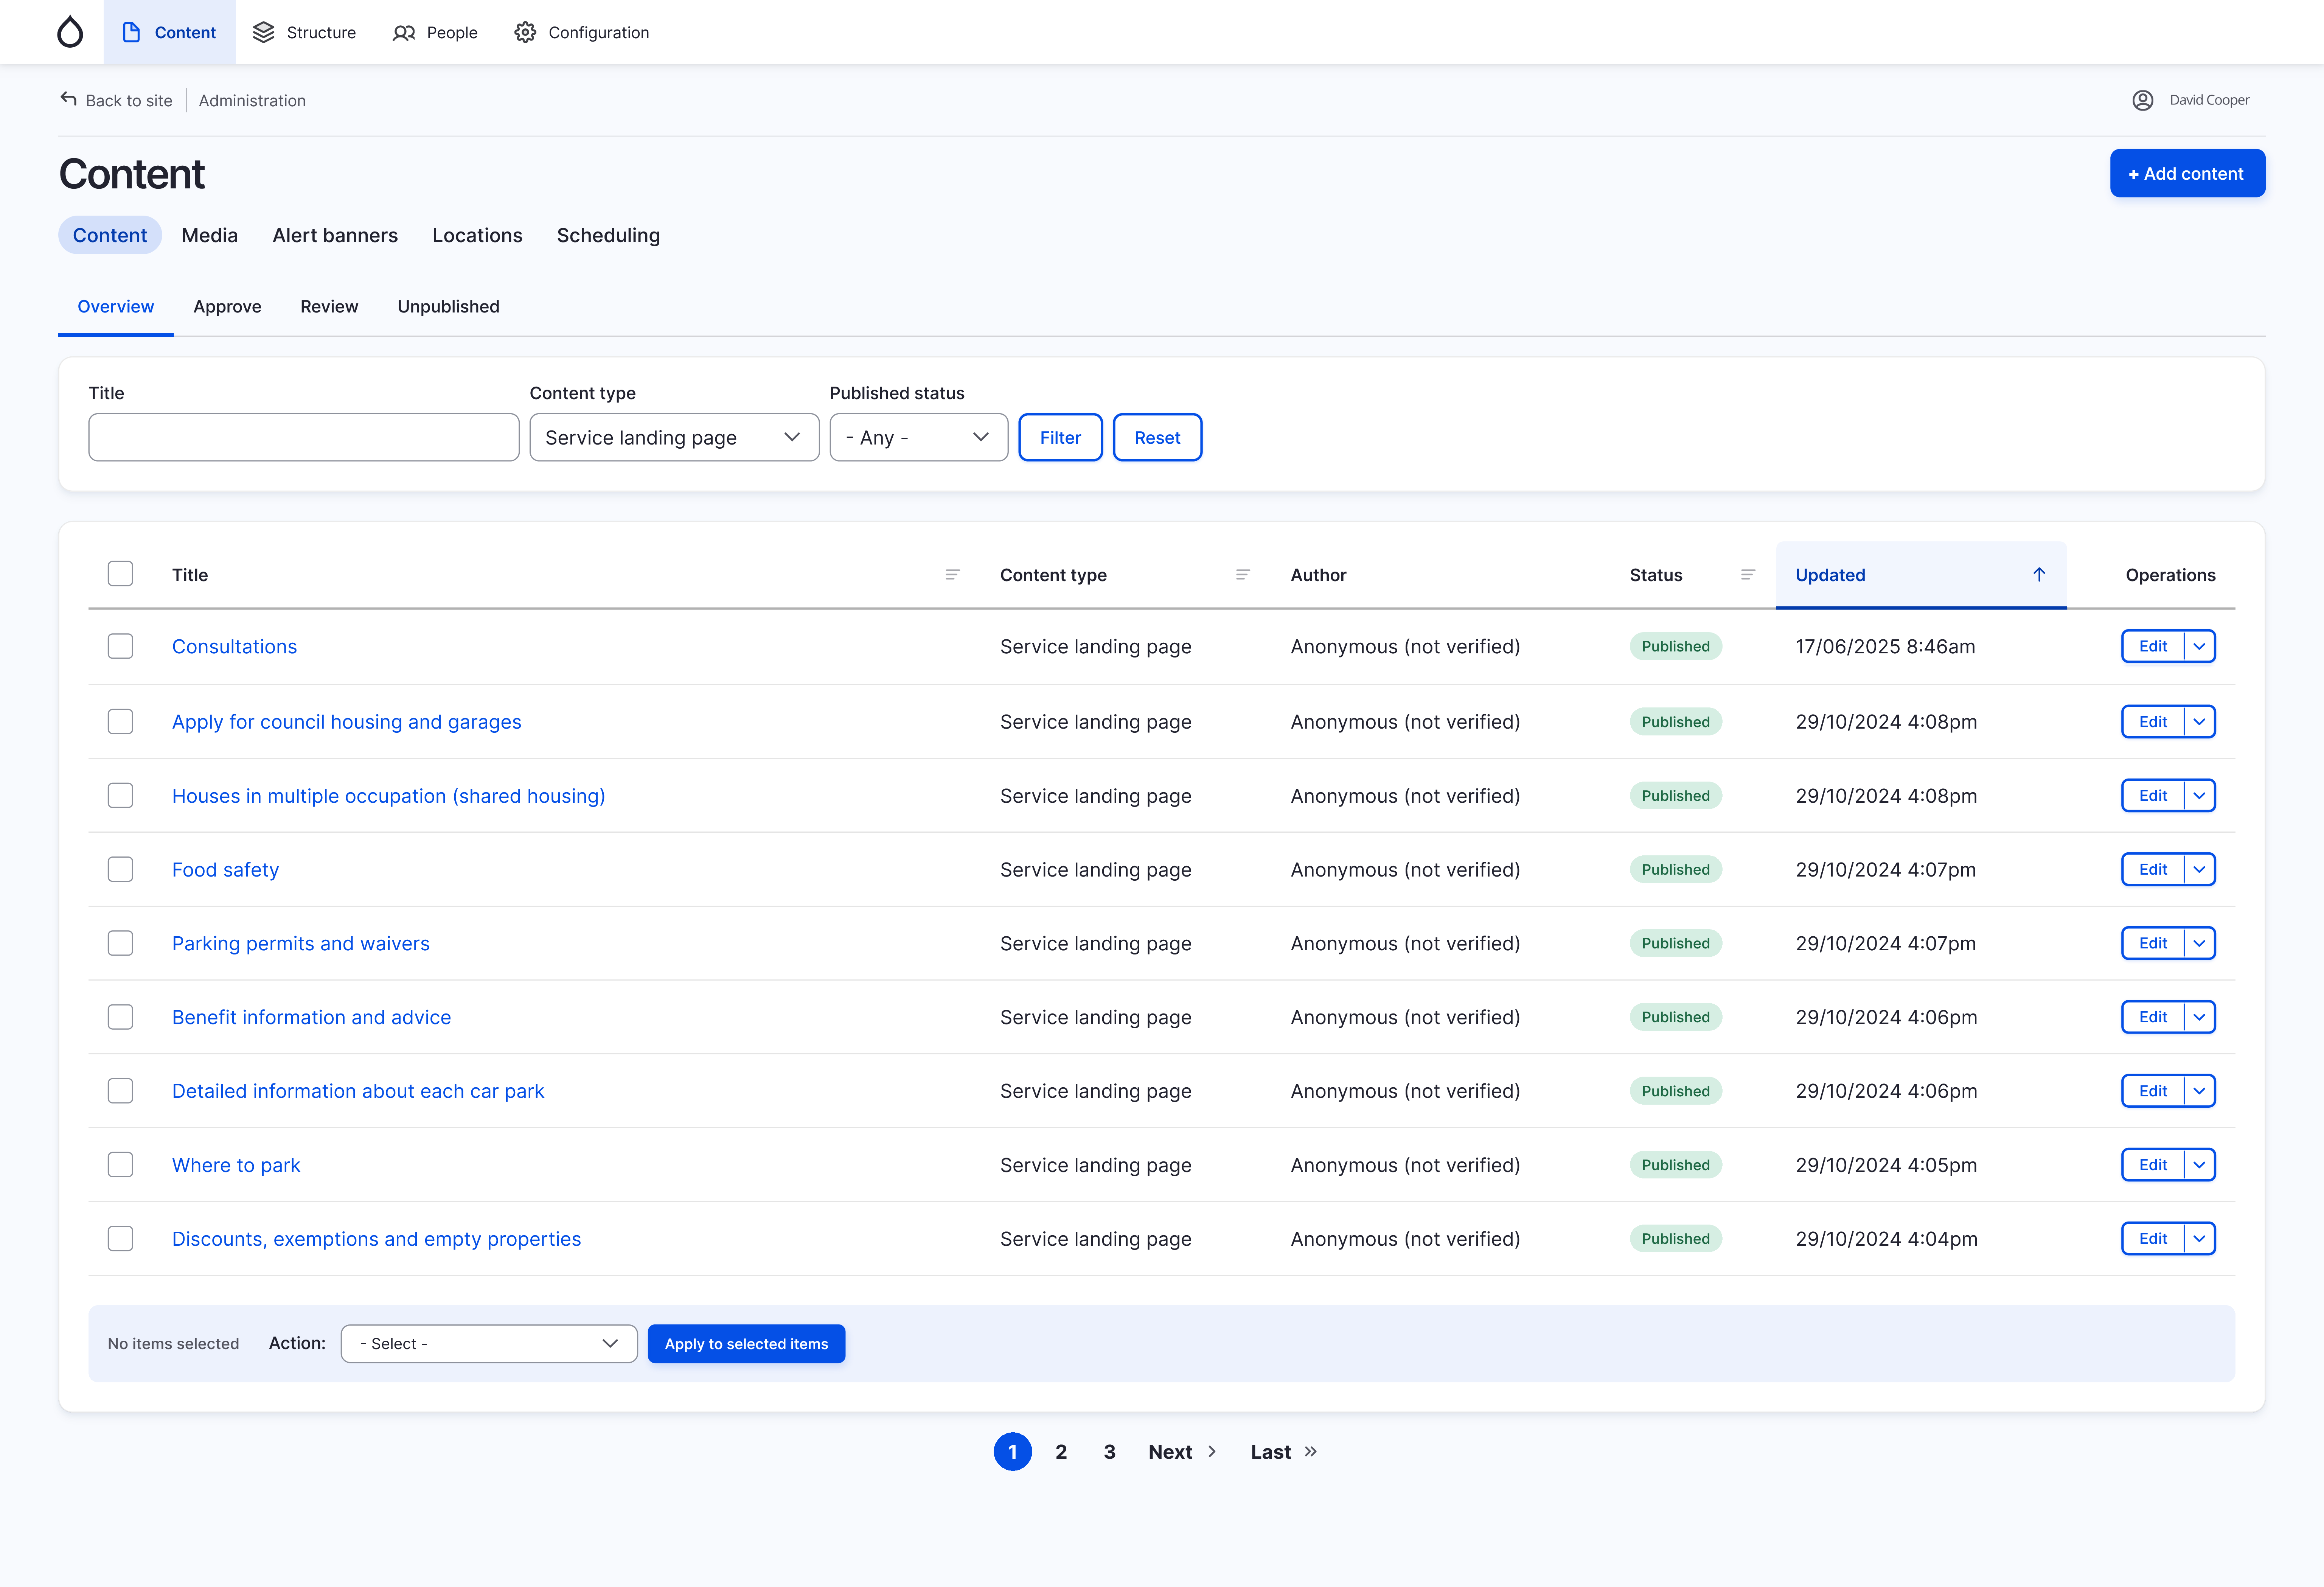
Task: Open Edit dropdown arrow for Where to park
Action: pyautogui.click(x=2199, y=1165)
